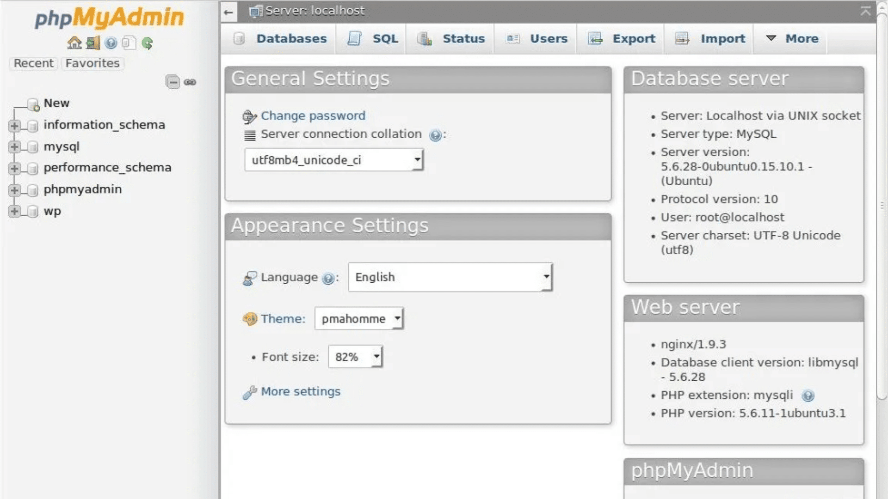The image size is (888, 499).
Task: Open Change password via the key icon
Action: (x=249, y=116)
